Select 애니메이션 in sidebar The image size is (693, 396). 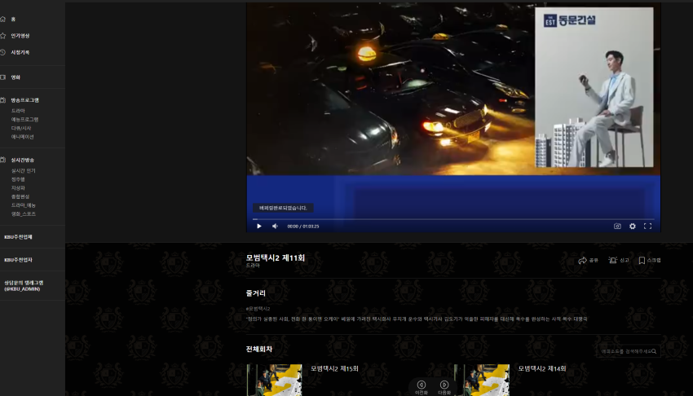coord(23,137)
